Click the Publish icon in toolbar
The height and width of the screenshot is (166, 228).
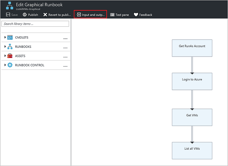click(25, 15)
